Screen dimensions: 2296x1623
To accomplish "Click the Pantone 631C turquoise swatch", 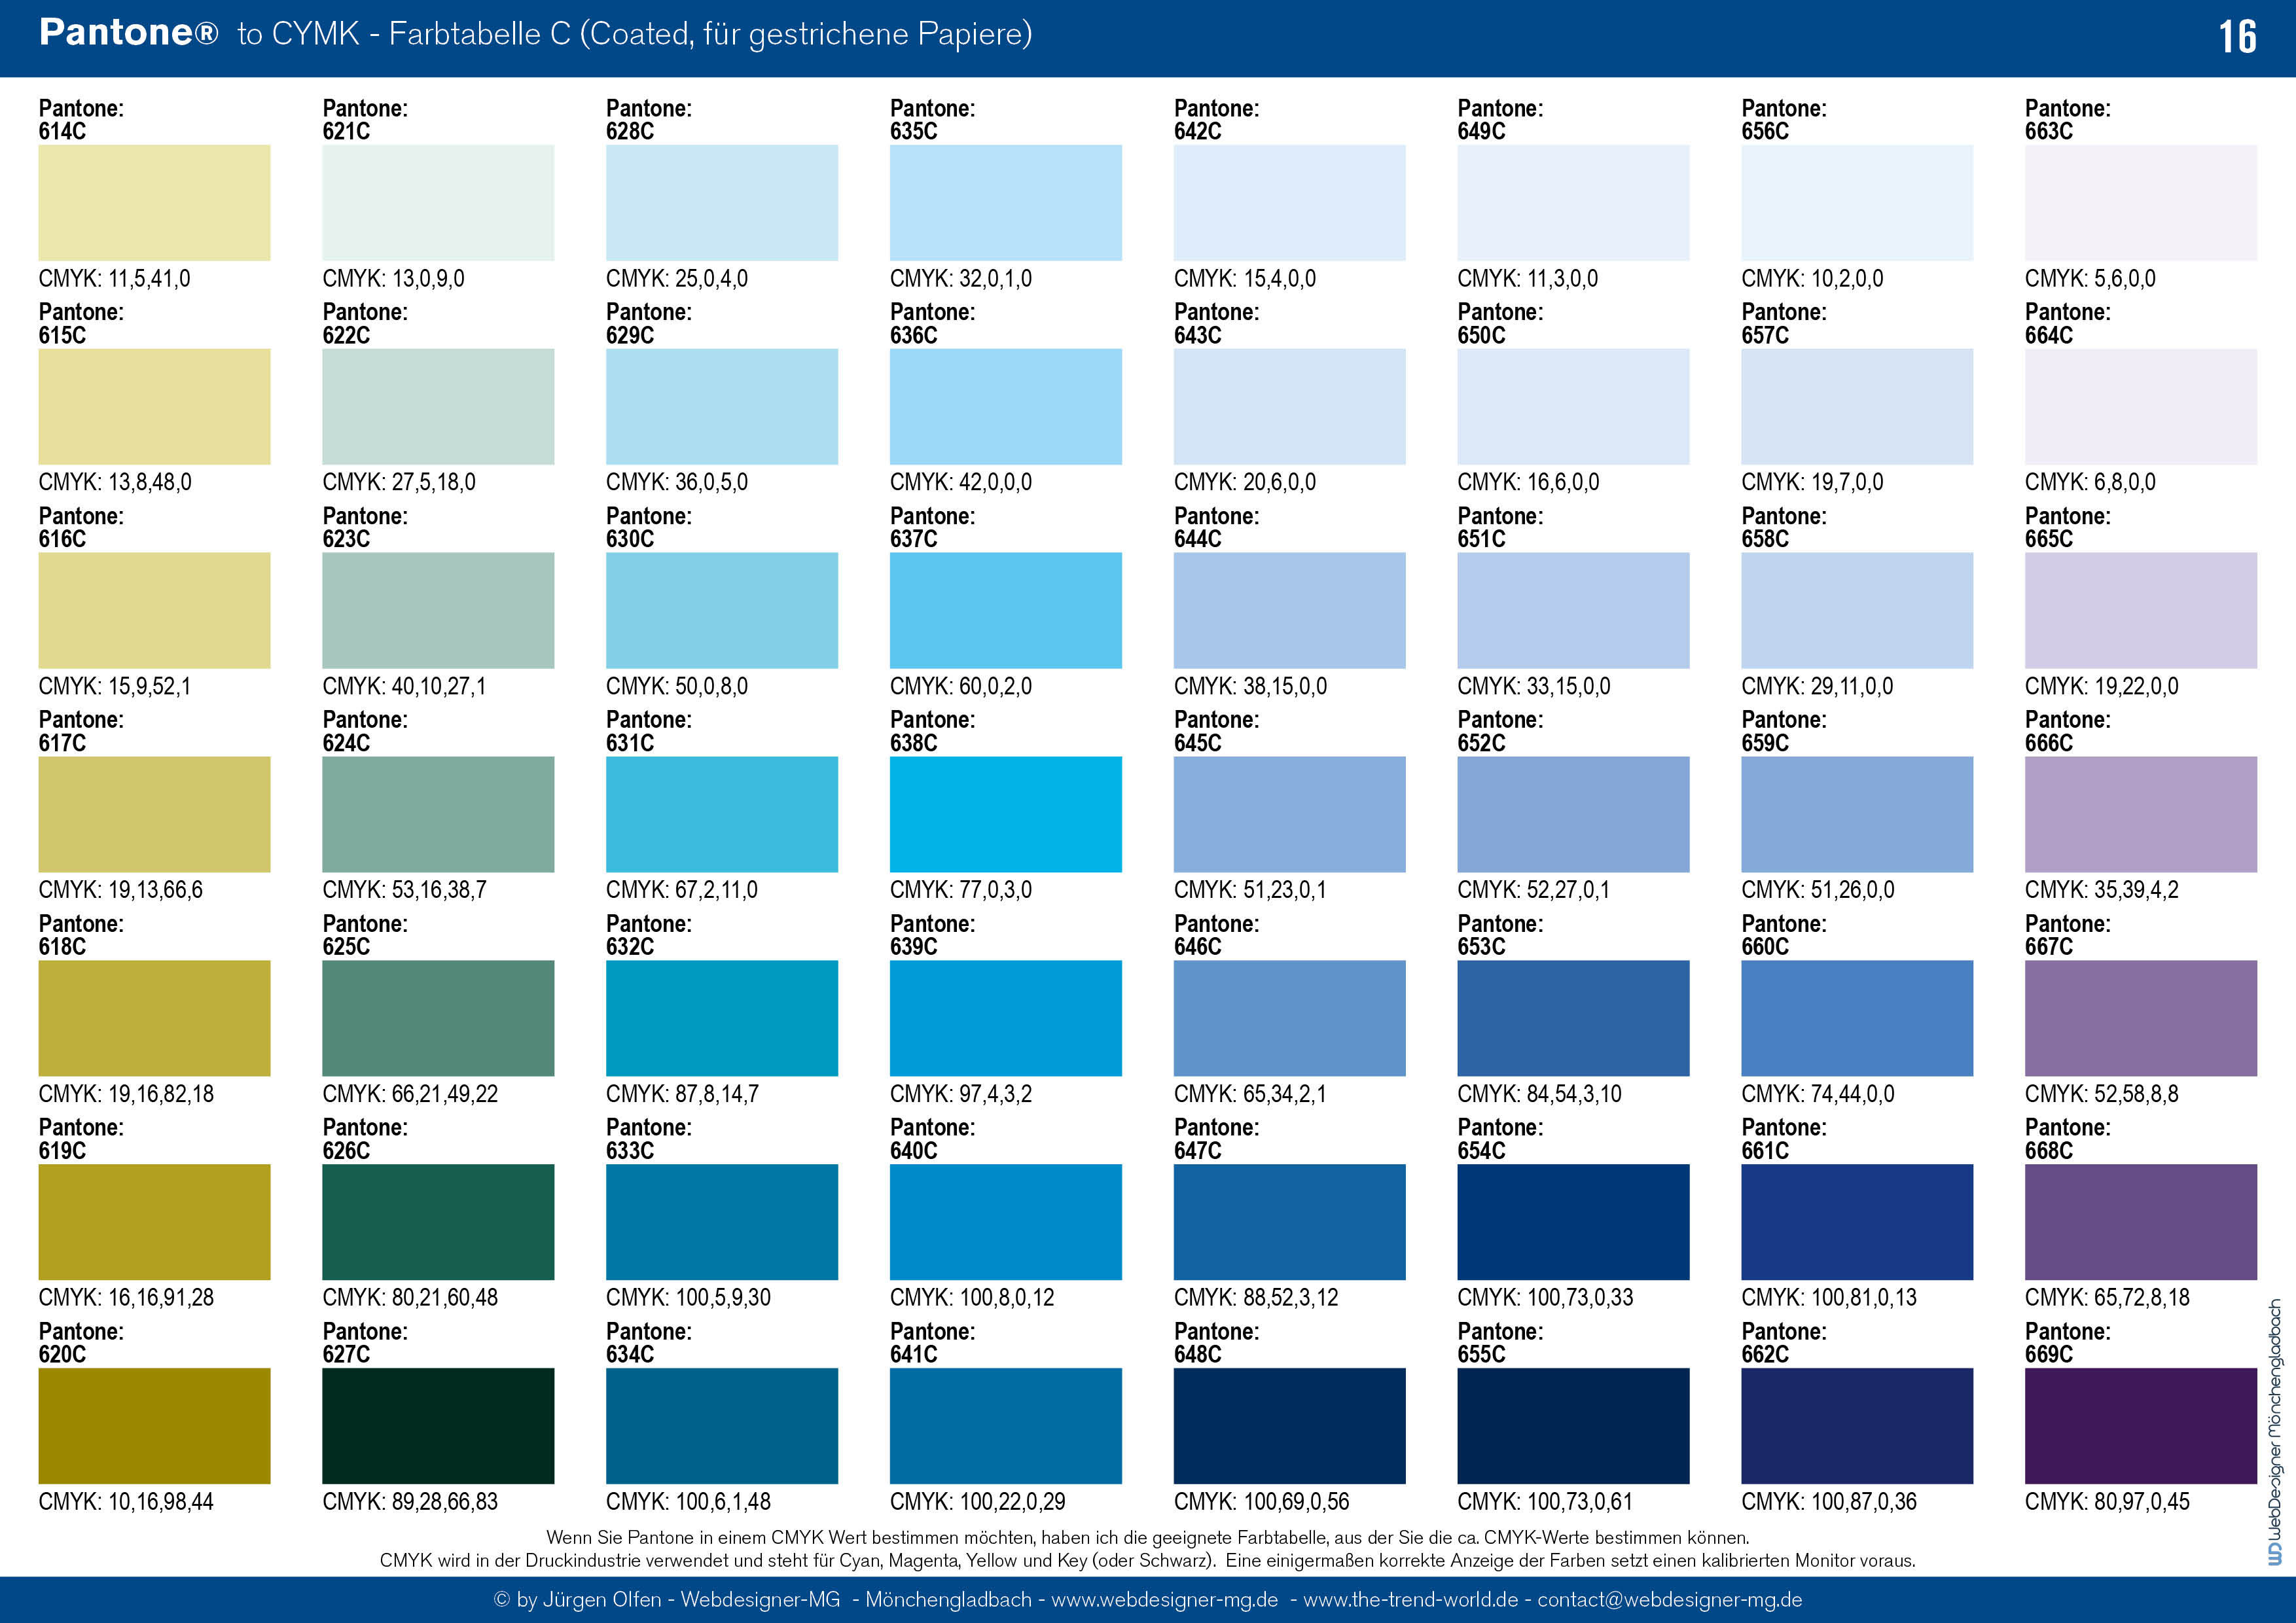I will (722, 814).
